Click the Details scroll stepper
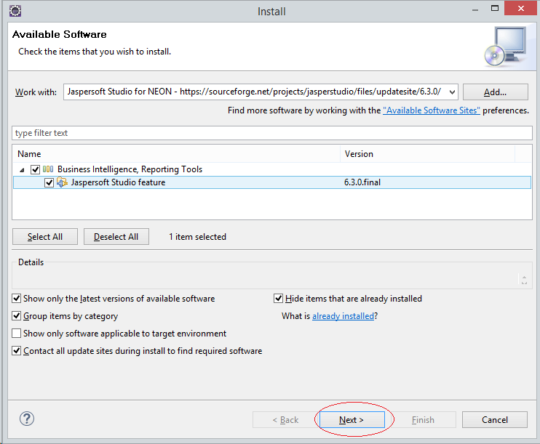This screenshot has width=540, height=444. [x=524, y=280]
